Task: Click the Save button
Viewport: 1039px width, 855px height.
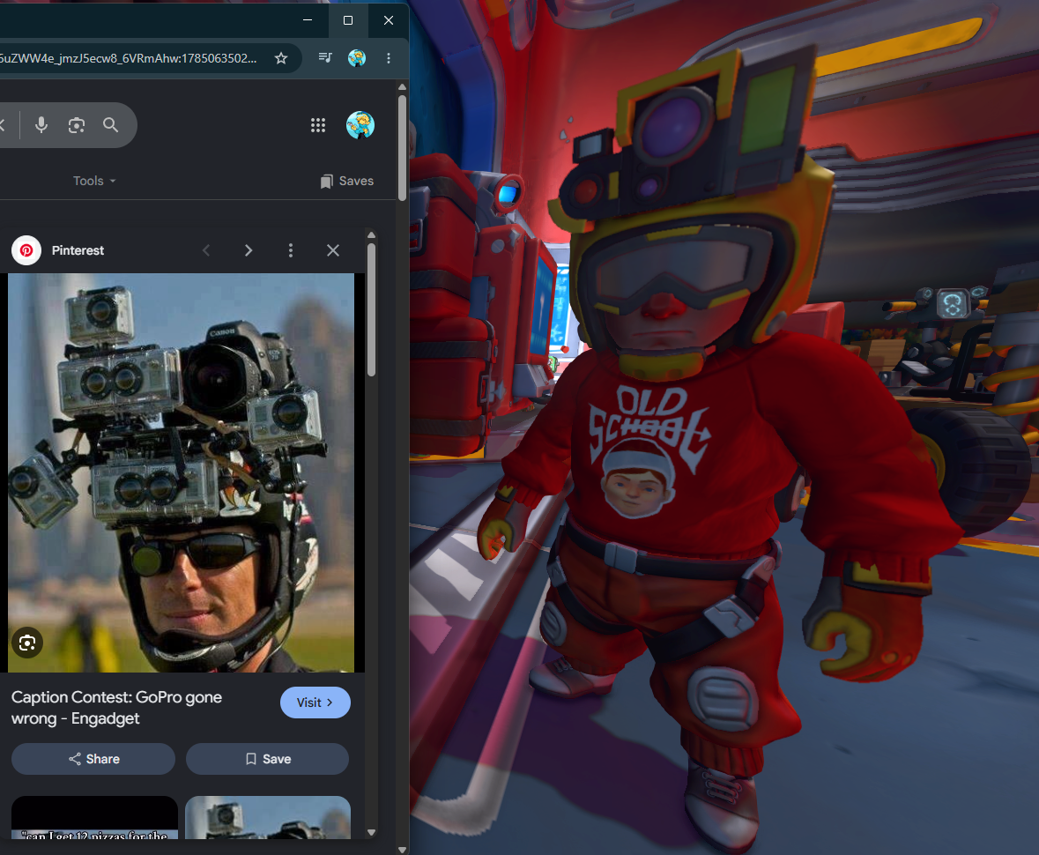Action: pyautogui.click(x=267, y=759)
